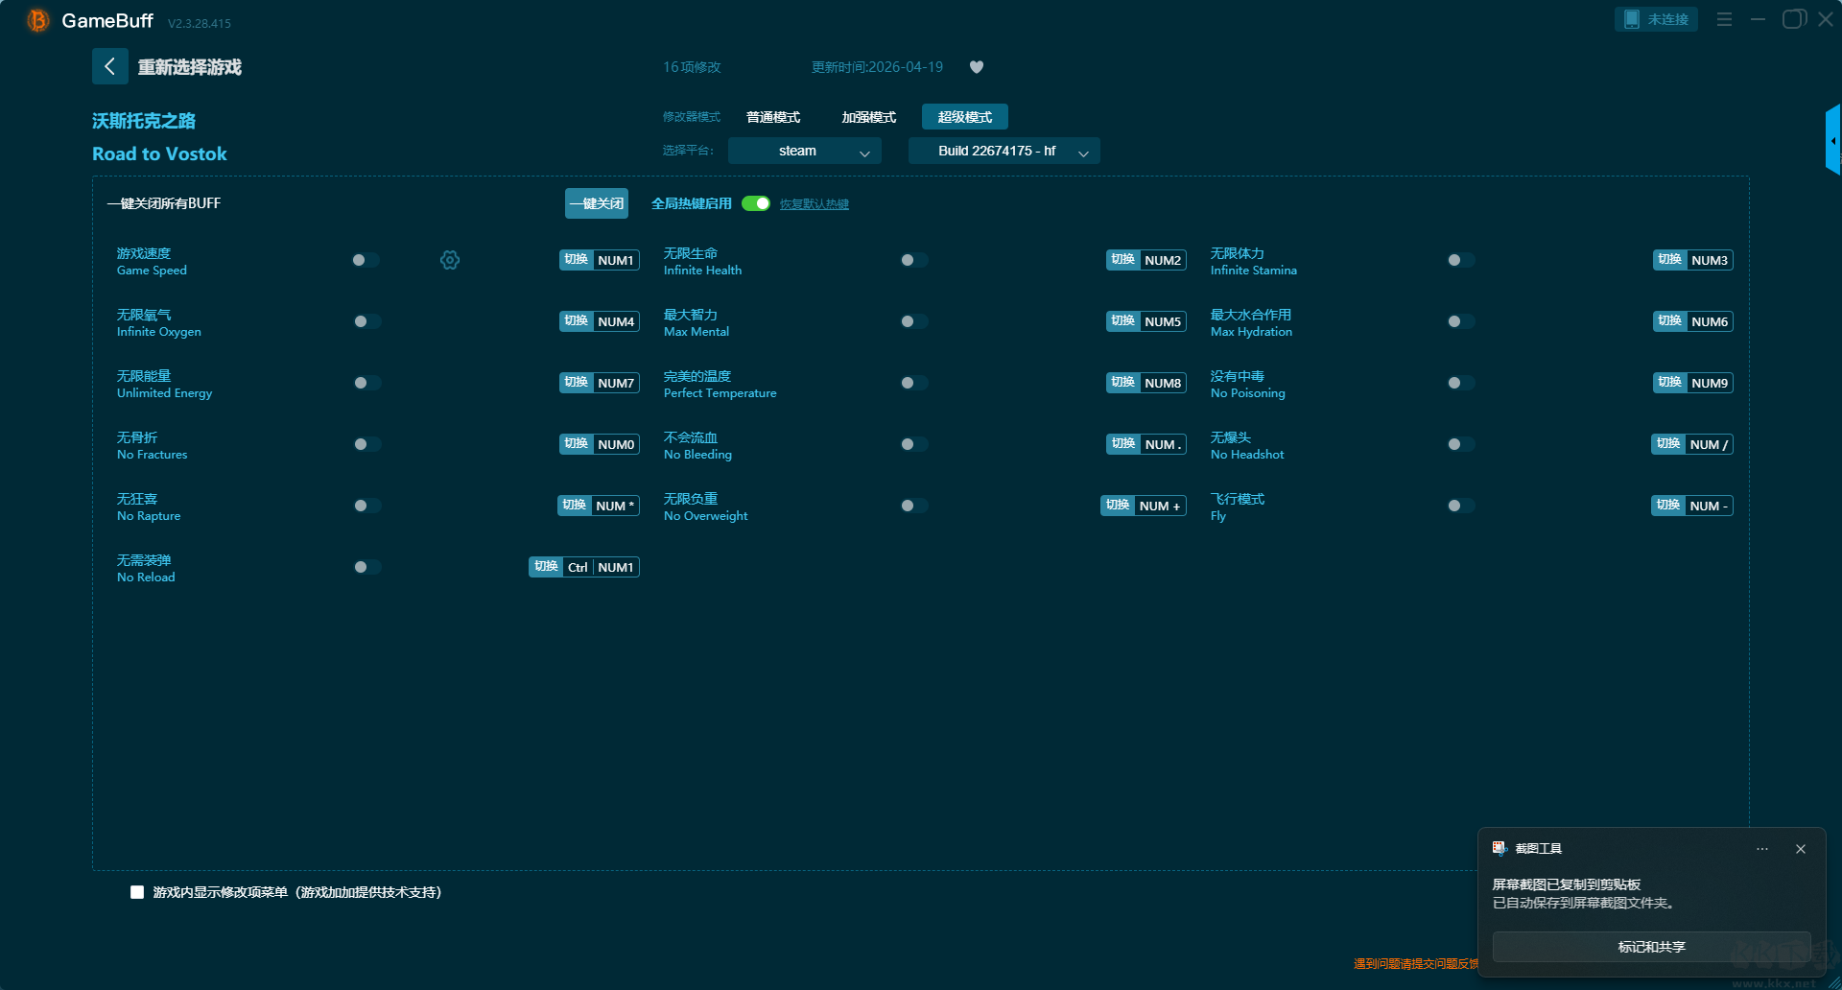Click the back arrow next to 重新选择游戏
The height and width of the screenshot is (990, 1842).
[x=110, y=66]
